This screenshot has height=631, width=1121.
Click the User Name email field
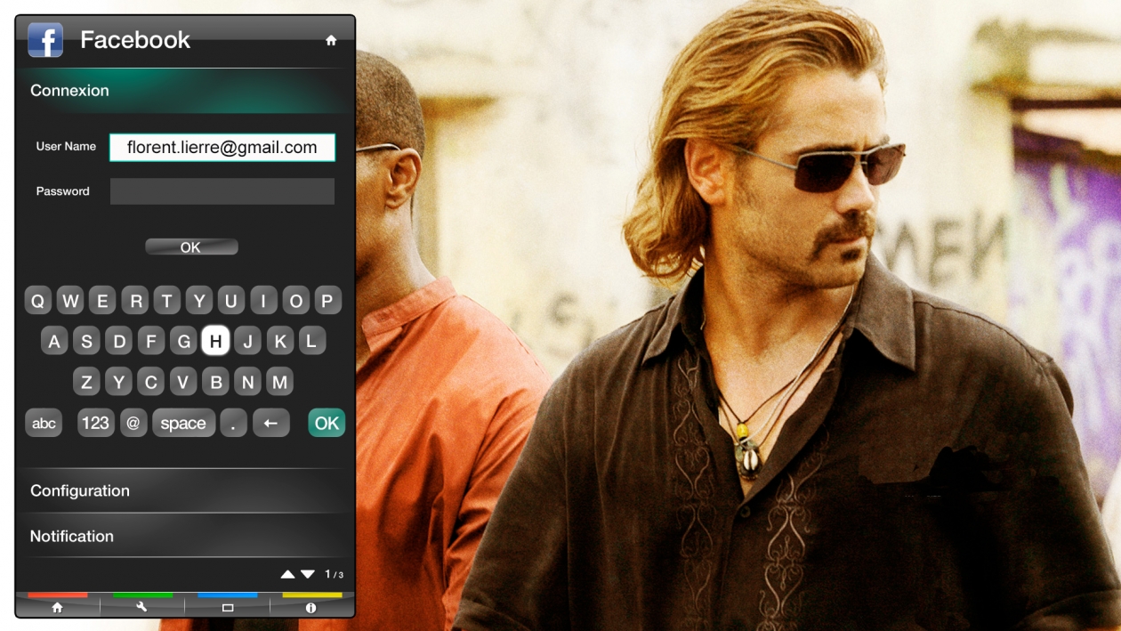point(222,148)
